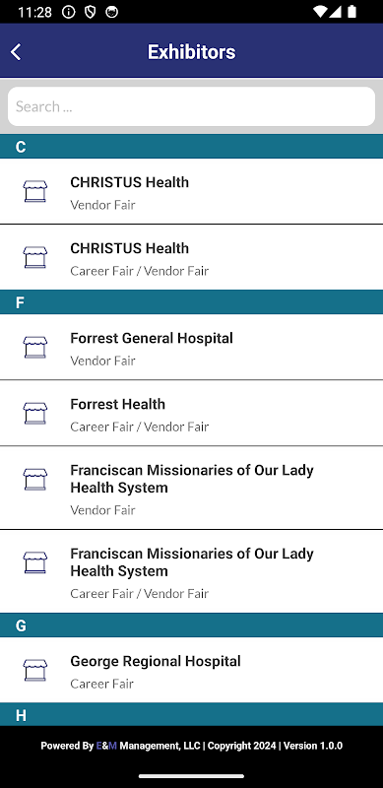Open Forrest Health exhibitor
The width and height of the screenshot is (383, 788).
[x=191, y=413]
